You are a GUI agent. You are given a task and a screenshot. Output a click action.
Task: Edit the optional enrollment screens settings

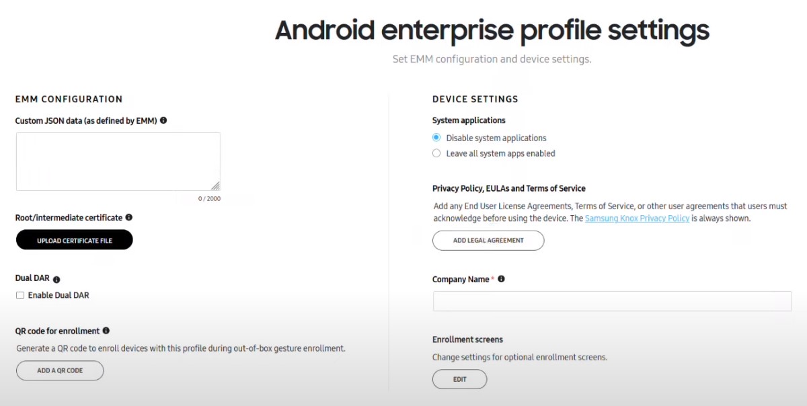coord(459,379)
